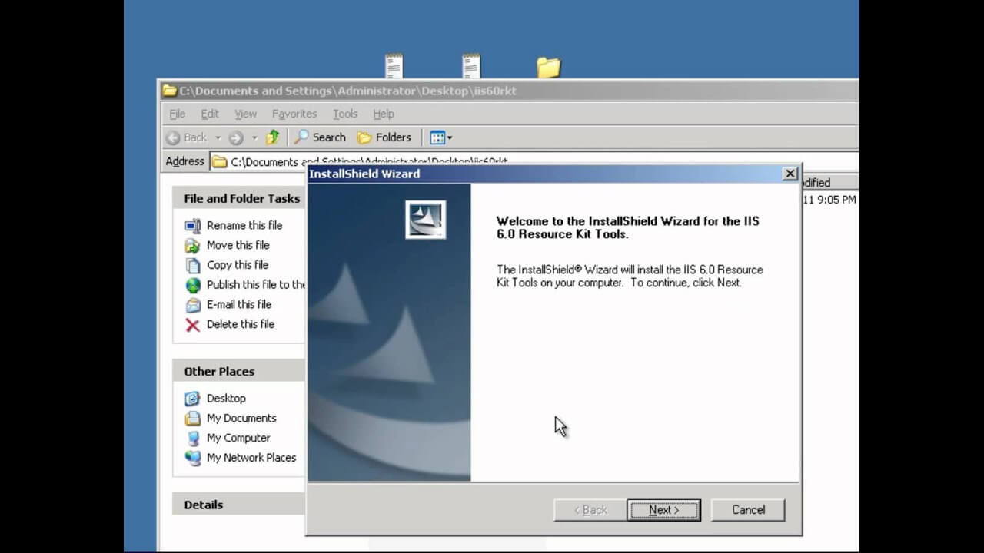984x553 pixels.
Task: Toggle the Folders pane button
Action: pyautogui.click(x=384, y=137)
